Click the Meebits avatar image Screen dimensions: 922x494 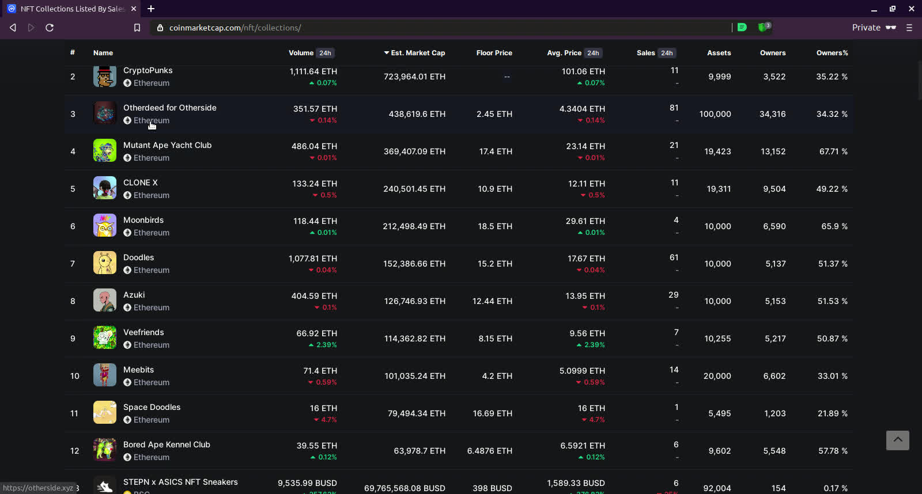(105, 375)
